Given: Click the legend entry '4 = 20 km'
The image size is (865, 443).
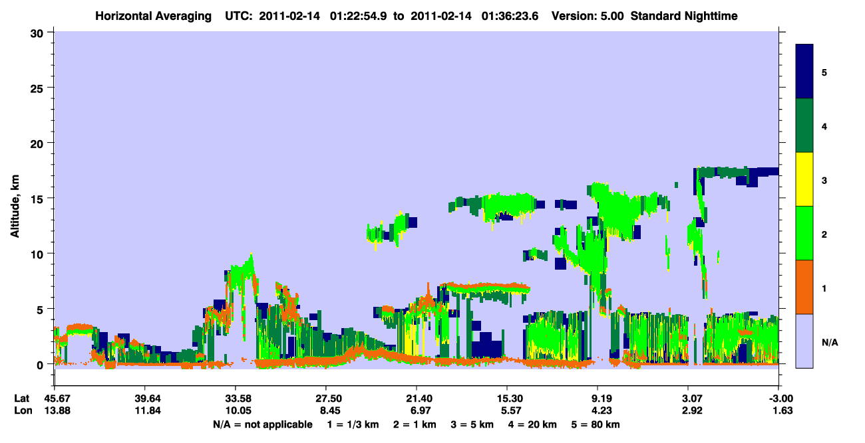Looking at the screenshot, I should (534, 424).
